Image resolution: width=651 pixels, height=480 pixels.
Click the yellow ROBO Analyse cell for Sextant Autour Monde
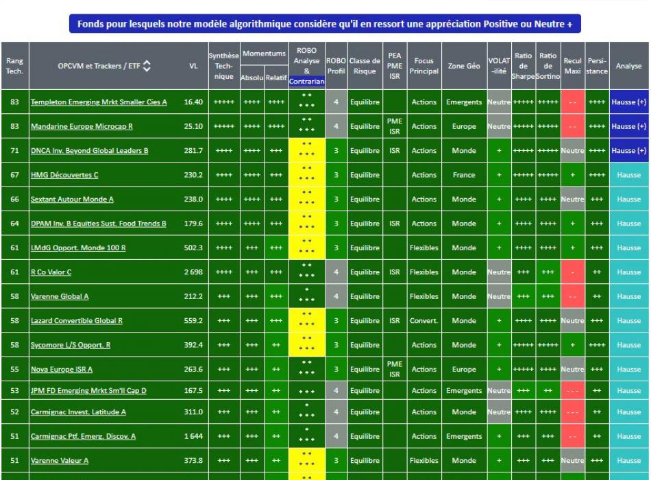point(307,199)
